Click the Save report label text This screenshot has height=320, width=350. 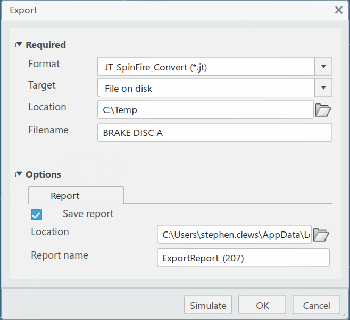88,214
